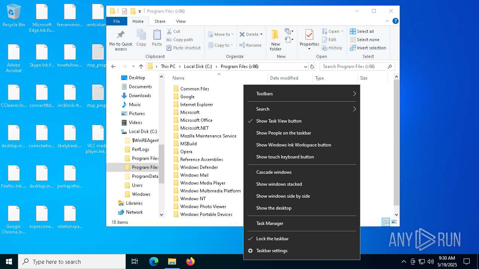Click Invert selection in ribbon
Image resolution: width=479 pixels, height=269 pixels.
pyautogui.click(x=368, y=48)
